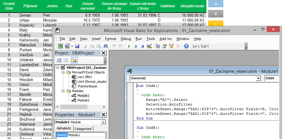Click the Reset stop icon
Screen dimensions: 283x139
tap(142, 46)
